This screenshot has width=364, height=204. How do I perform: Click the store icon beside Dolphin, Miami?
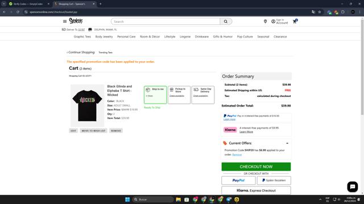[90, 29]
